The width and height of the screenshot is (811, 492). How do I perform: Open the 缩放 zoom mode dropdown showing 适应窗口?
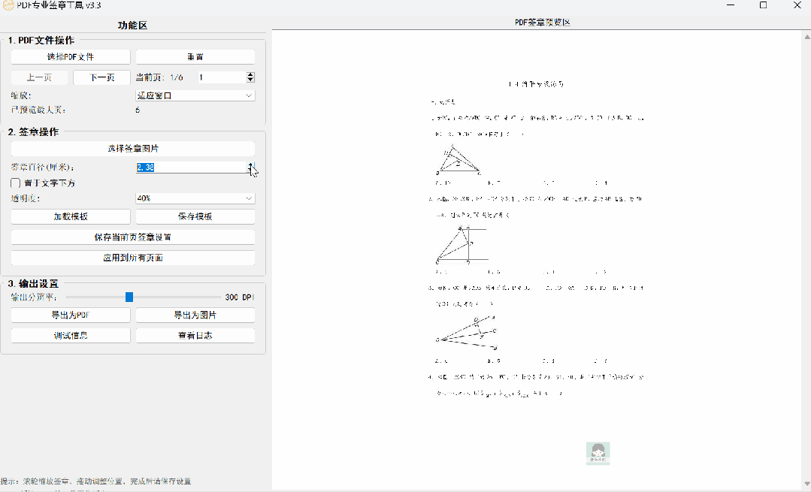[x=195, y=95]
